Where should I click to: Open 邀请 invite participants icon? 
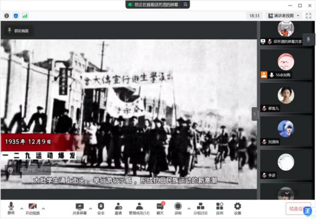(x=118, y=208)
